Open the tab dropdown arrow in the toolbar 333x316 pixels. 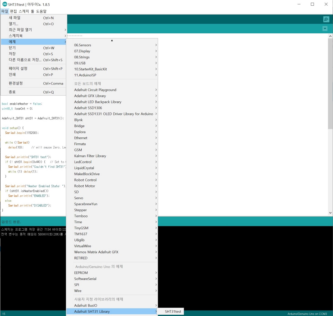[x=325, y=29]
